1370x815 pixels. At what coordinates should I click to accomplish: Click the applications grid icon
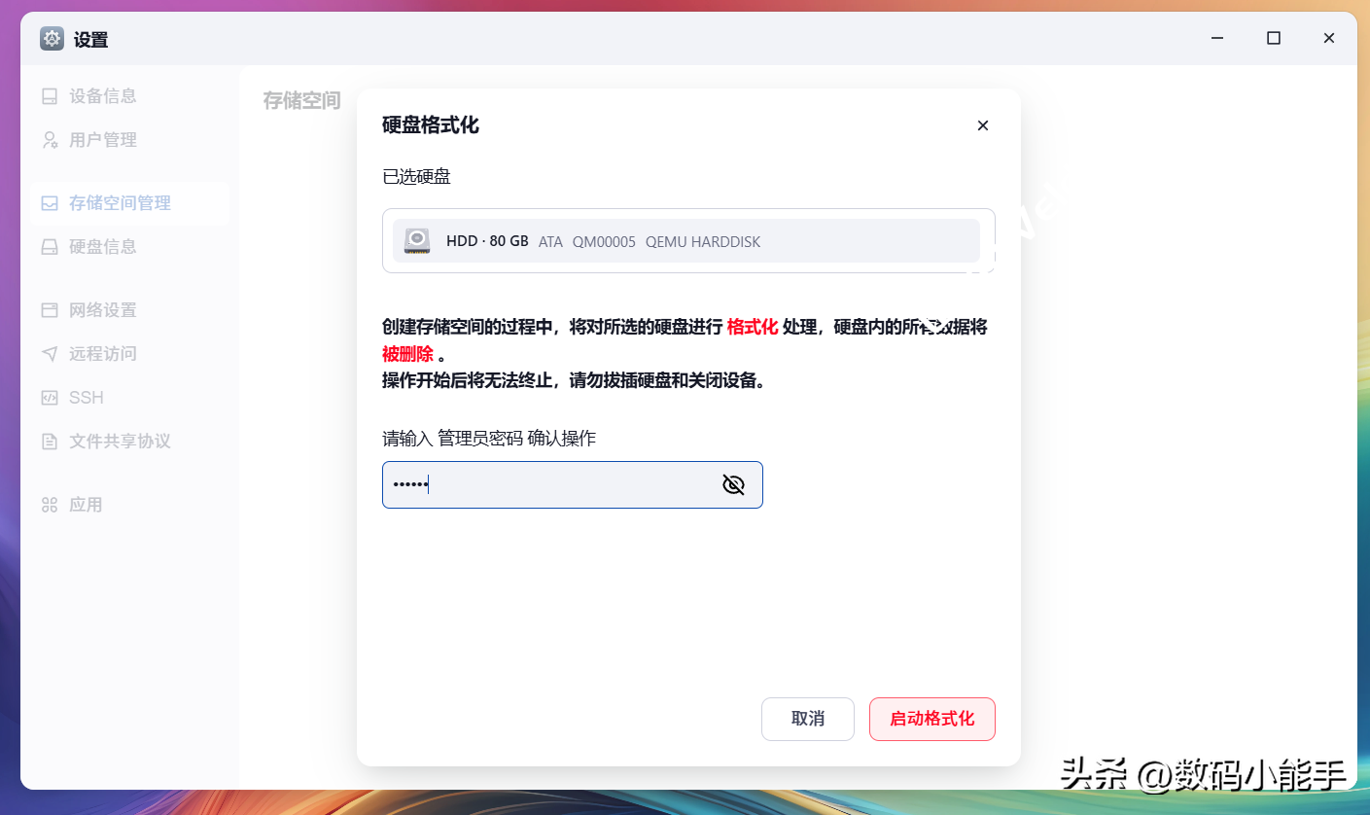tap(50, 505)
